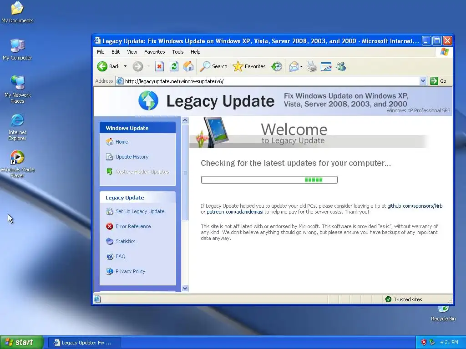The width and height of the screenshot is (466, 349).
Task: Click the Edit page toolbar icon
Action: point(326,66)
